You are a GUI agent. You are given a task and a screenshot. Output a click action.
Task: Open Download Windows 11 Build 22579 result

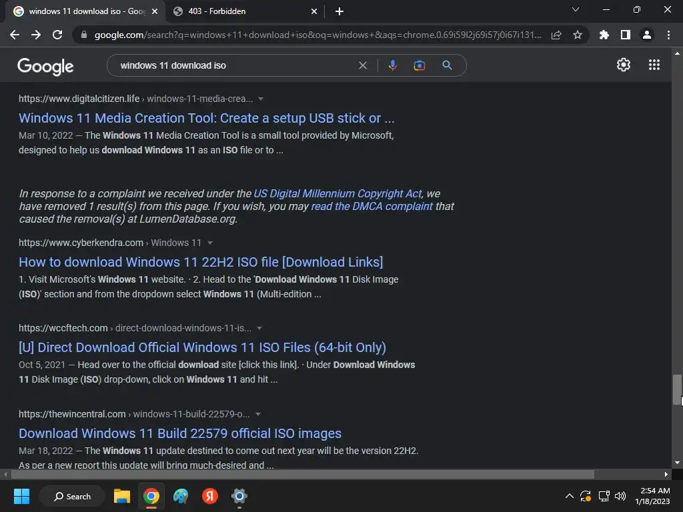coord(180,433)
